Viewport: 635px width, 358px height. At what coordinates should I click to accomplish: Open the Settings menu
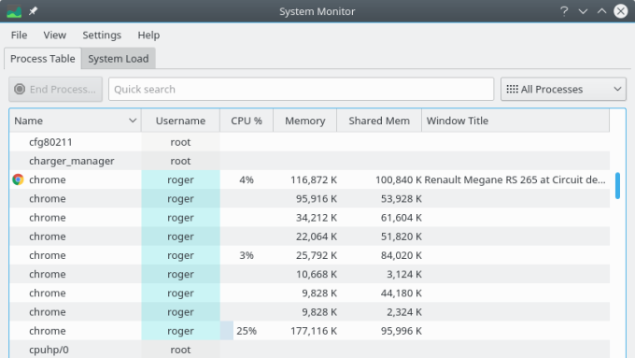point(102,36)
